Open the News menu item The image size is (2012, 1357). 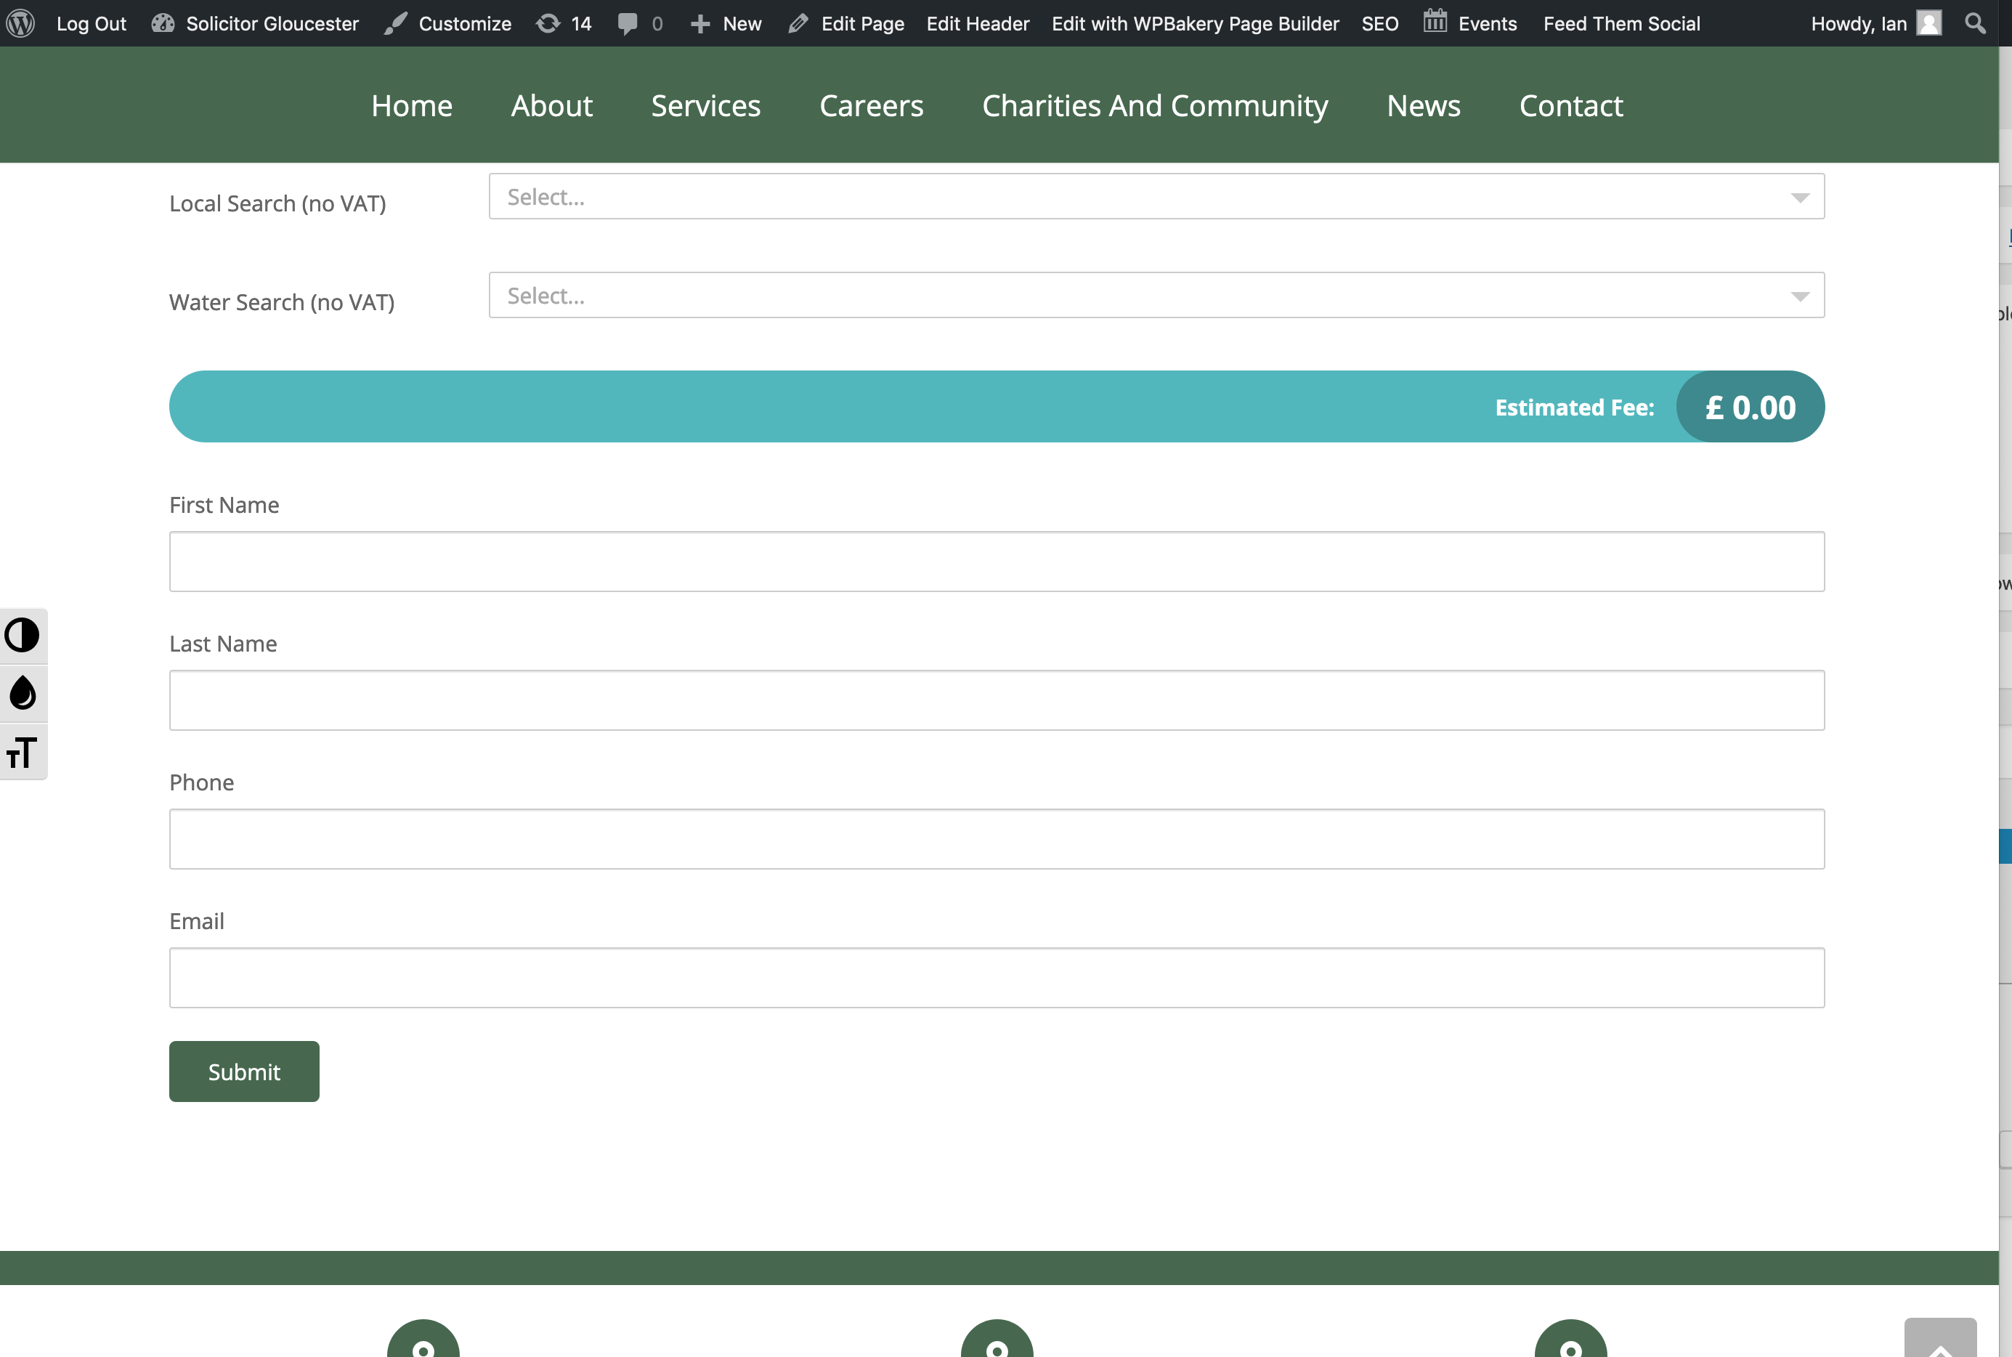(x=1424, y=105)
